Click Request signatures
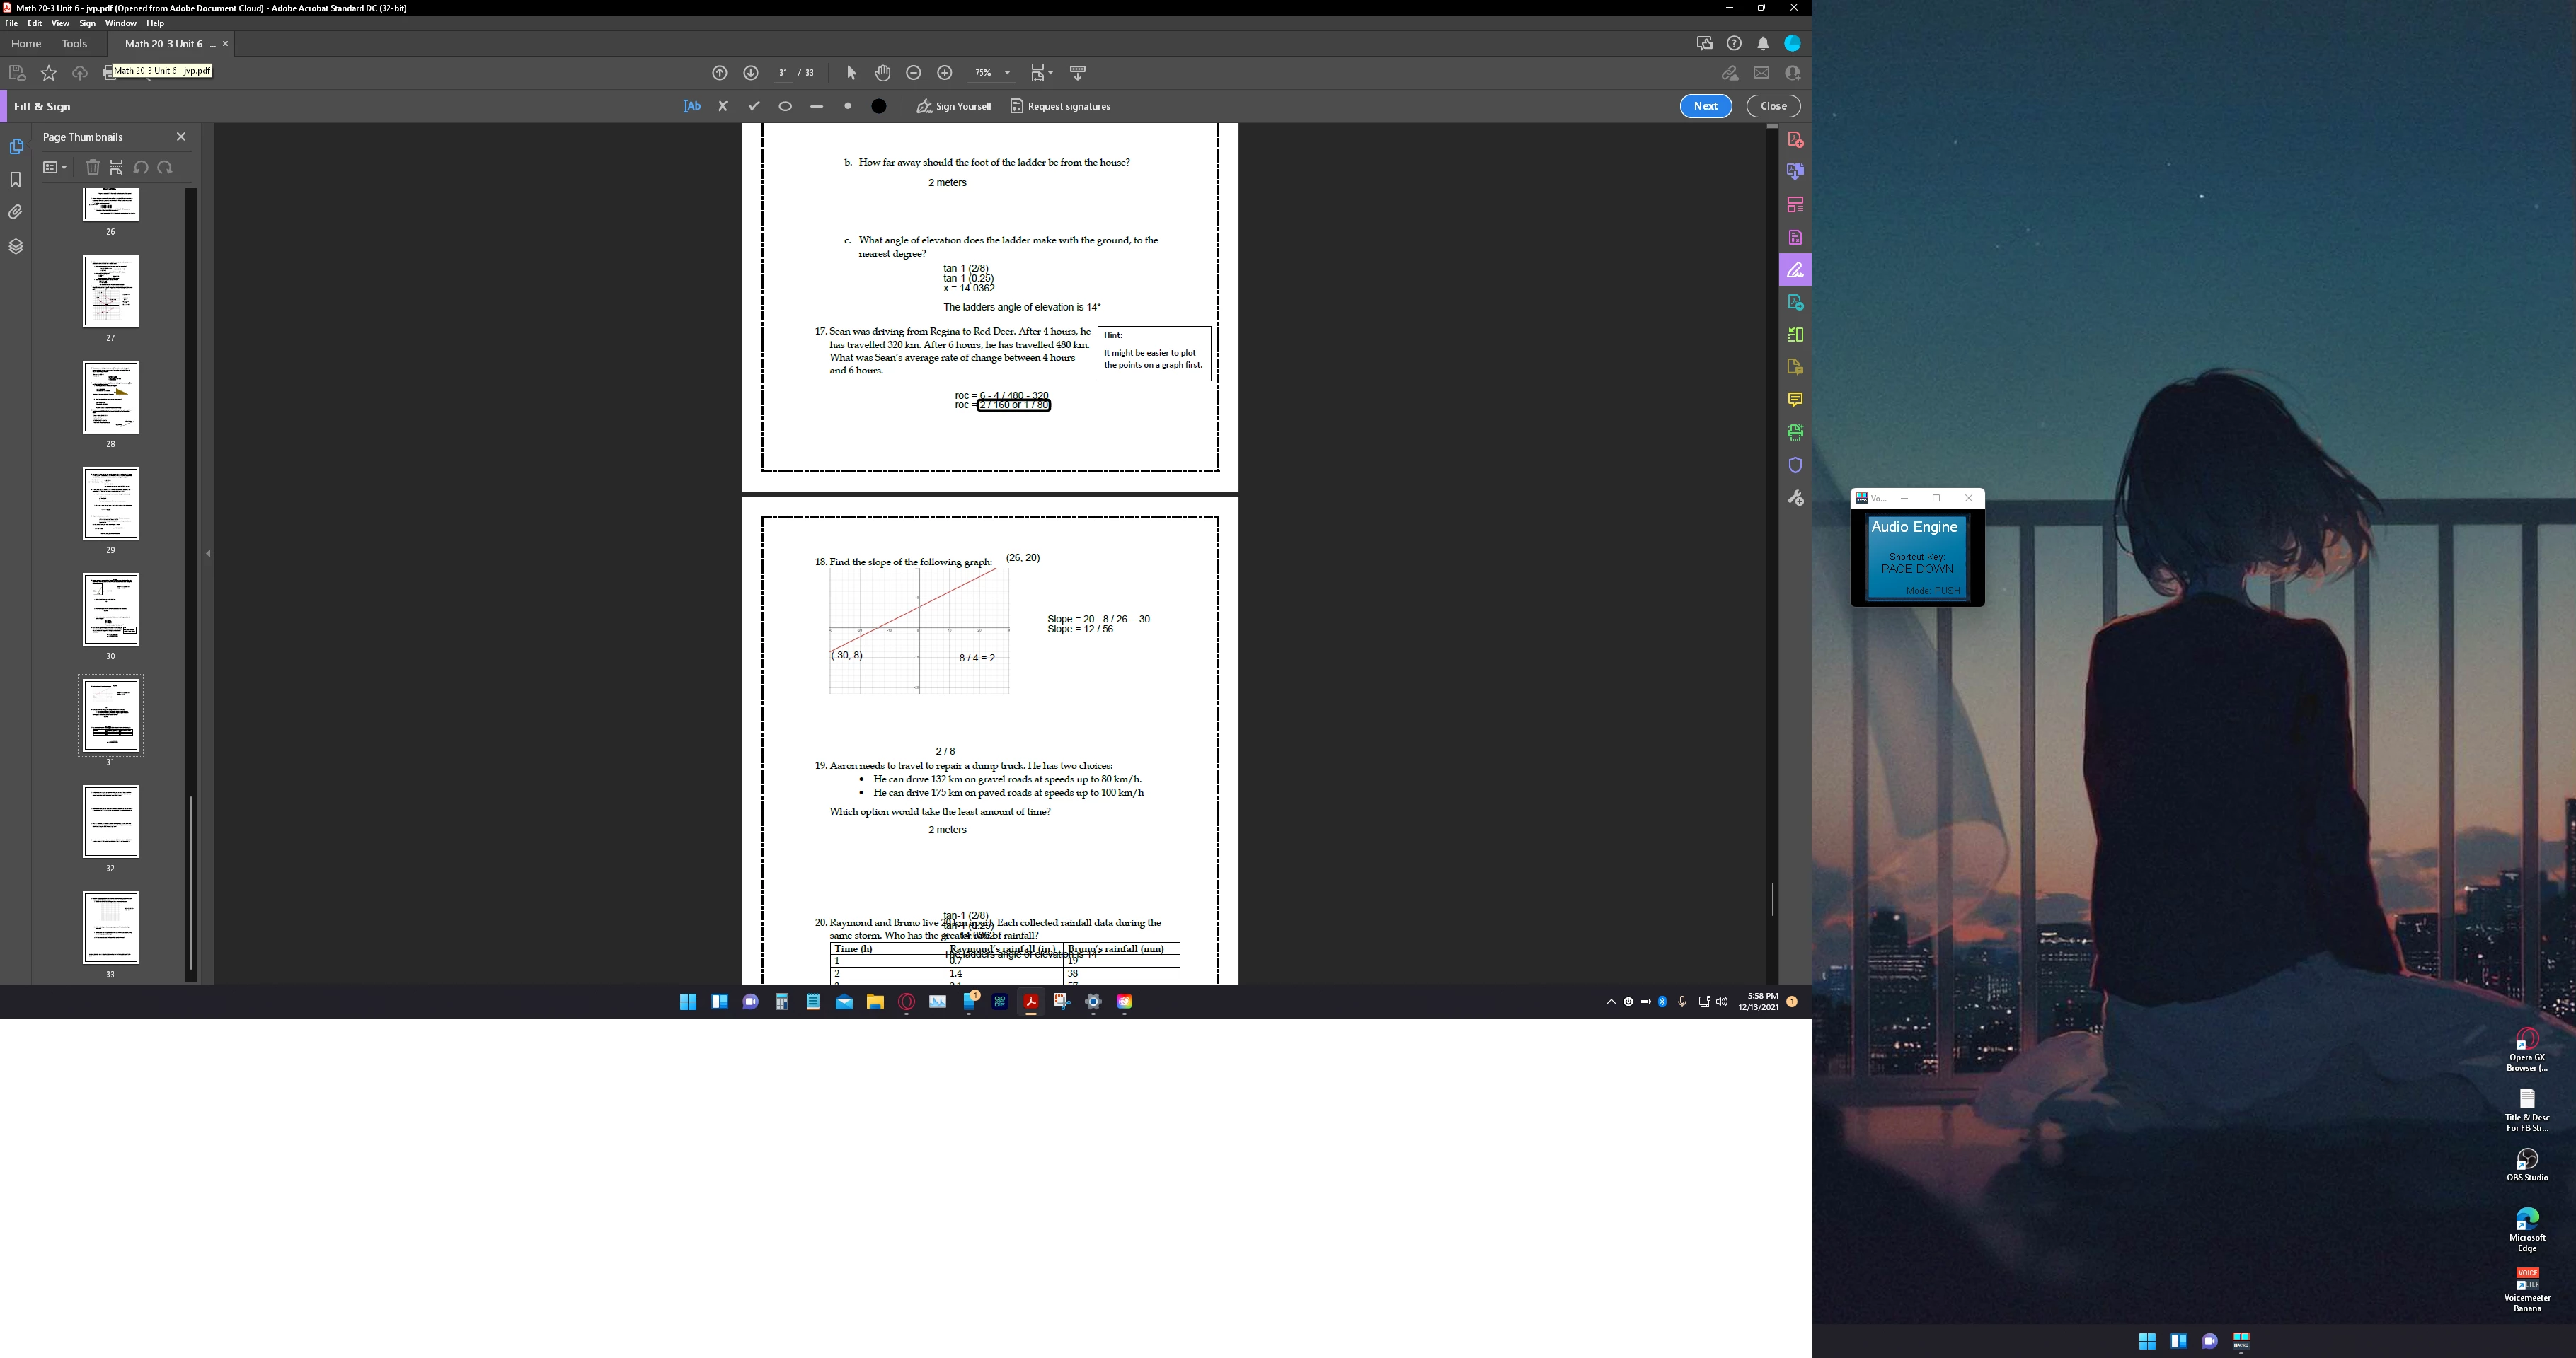Viewport: 2576px width, 1358px height. pyautogui.click(x=1060, y=106)
